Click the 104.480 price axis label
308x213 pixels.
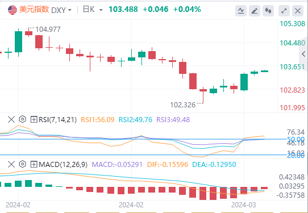(293, 43)
